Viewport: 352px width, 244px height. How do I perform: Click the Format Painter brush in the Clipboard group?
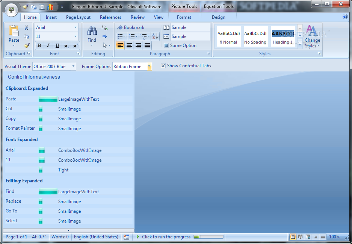(27, 45)
